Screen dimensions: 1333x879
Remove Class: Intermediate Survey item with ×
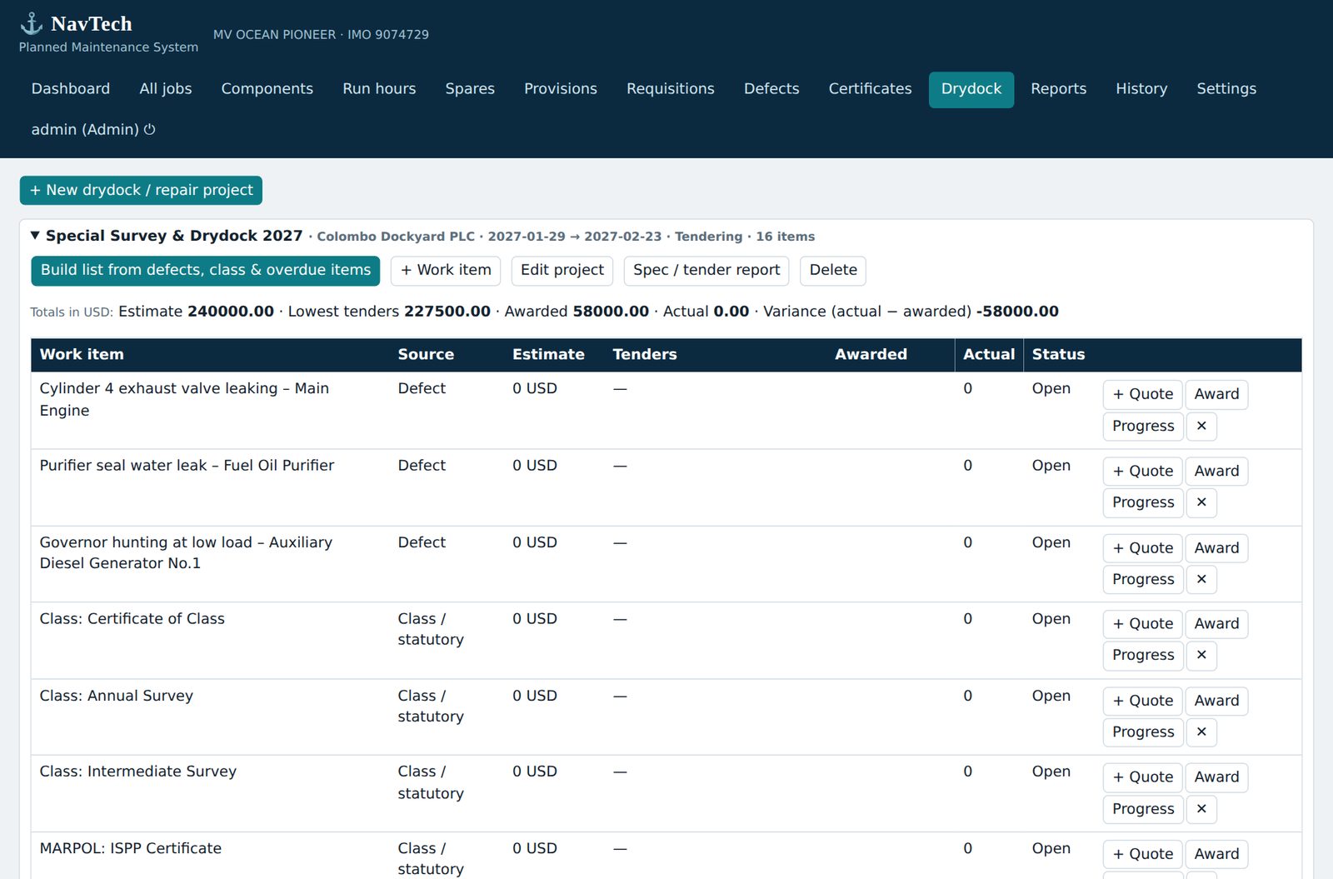pyautogui.click(x=1201, y=808)
